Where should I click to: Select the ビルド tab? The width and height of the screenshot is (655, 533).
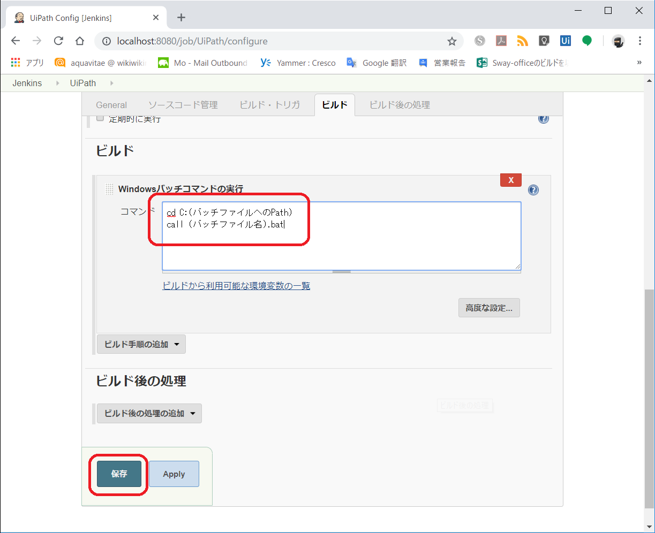coord(335,105)
